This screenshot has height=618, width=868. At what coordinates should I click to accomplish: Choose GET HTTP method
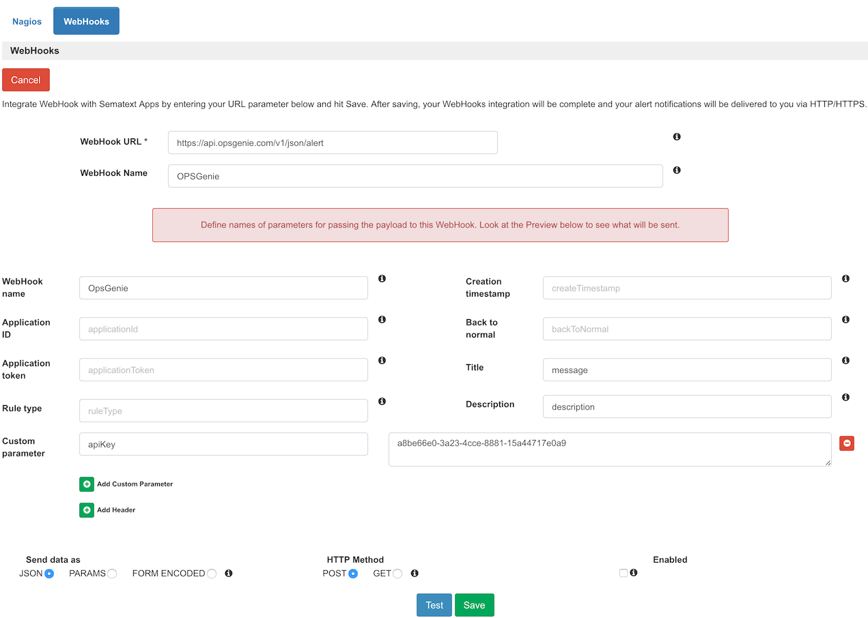pos(397,574)
